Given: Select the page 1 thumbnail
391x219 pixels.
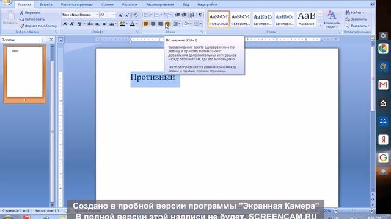Looking at the screenshot, I should [x=24, y=72].
